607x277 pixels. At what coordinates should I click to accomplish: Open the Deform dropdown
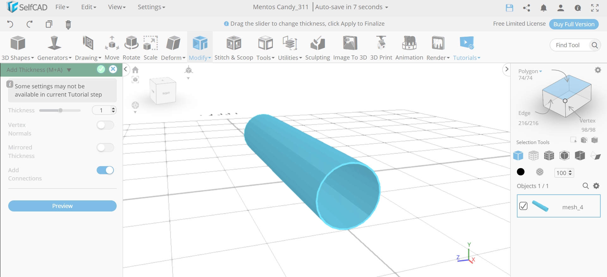[173, 48]
